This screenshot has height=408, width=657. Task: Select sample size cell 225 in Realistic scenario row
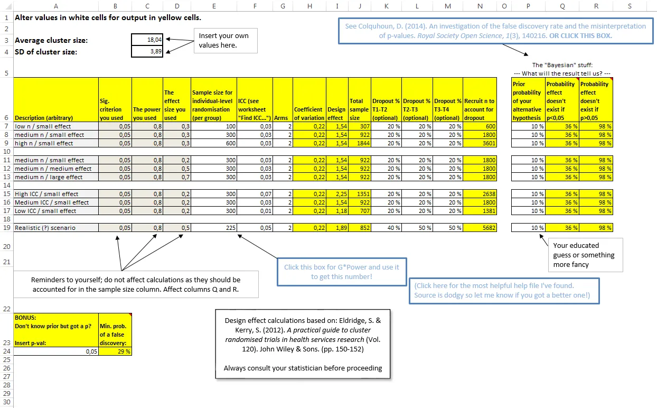(213, 228)
